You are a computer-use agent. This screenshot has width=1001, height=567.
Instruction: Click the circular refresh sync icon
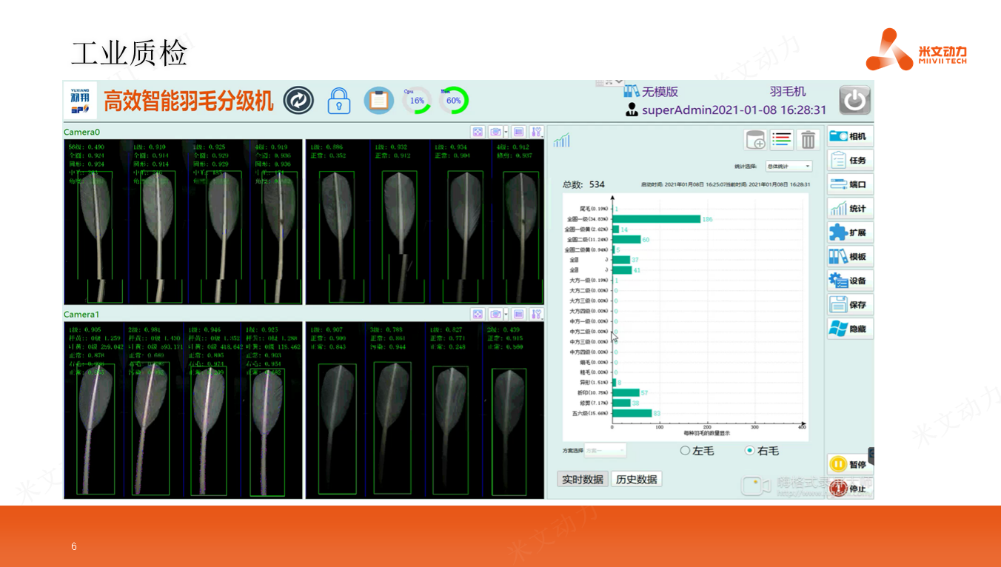298,101
